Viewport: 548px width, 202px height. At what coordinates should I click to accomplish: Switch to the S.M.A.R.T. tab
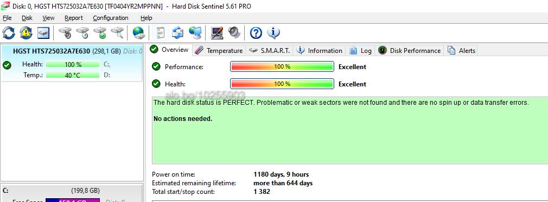[270, 50]
